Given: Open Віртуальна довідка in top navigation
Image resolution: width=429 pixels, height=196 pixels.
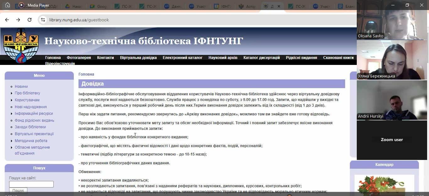Looking at the screenshot, I should pos(138,58).
